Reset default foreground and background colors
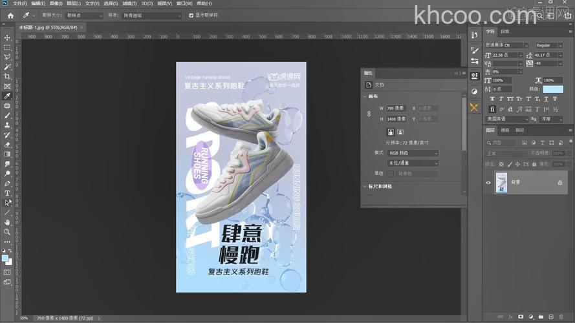This screenshot has width=575, height=323. [x=4, y=251]
